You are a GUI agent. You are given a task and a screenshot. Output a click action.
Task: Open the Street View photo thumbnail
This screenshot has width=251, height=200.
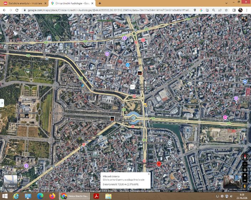232,182
